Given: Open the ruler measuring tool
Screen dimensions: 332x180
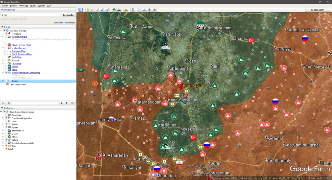Looking at the screenshot, I should tap(133, 10).
